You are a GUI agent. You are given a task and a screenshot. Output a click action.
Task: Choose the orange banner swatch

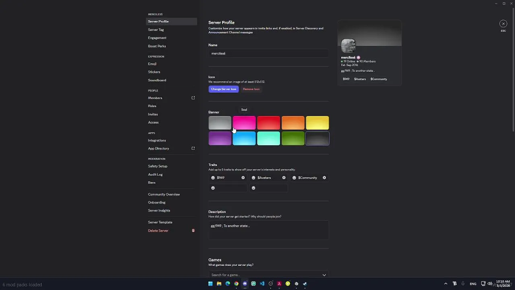[x=293, y=123]
